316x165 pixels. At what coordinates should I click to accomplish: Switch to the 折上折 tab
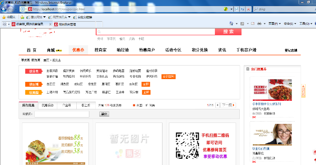(x=86, y=105)
